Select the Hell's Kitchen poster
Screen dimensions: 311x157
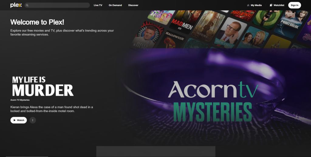[x=147, y=37]
